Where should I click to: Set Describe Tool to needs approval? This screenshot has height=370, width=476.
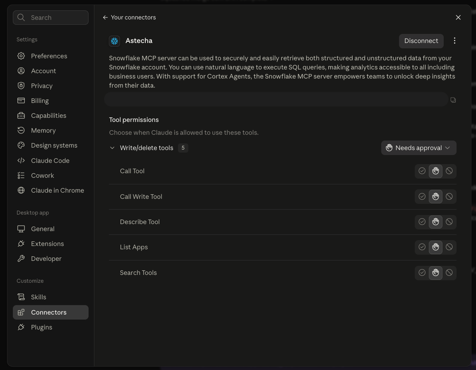point(435,222)
